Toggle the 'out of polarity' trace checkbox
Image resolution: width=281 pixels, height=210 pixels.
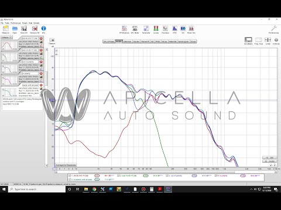tap(167, 176)
